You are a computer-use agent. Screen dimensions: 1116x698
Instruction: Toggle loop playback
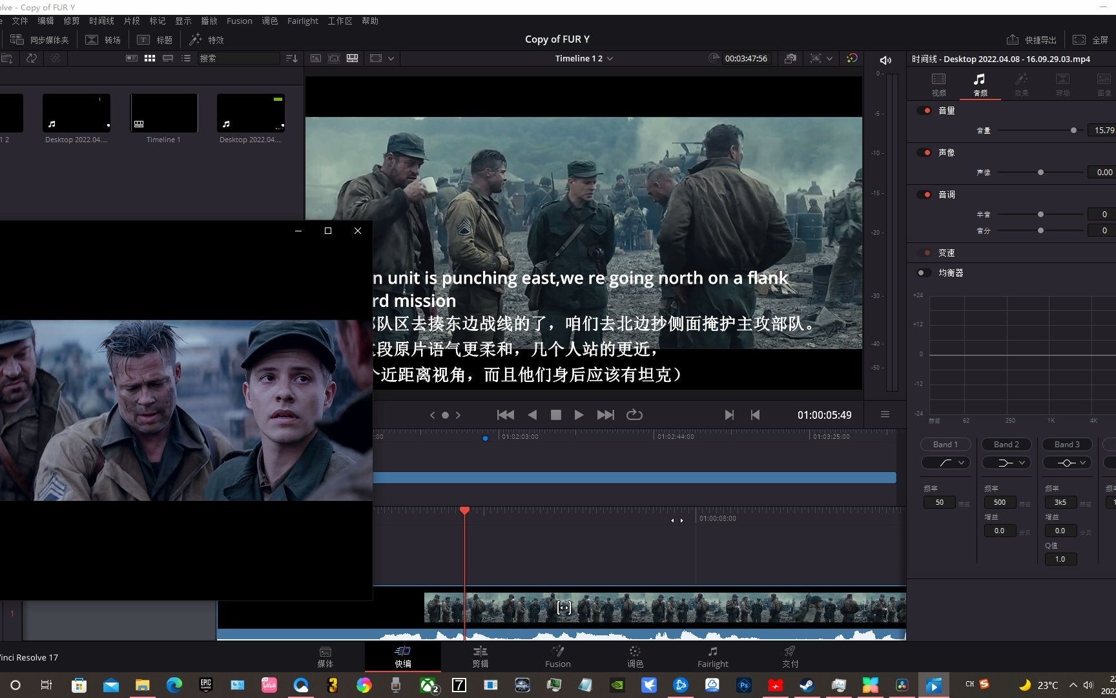[634, 415]
